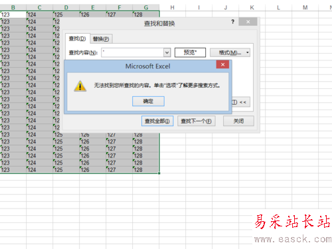Click the yellow warning icon

(x=80, y=86)
